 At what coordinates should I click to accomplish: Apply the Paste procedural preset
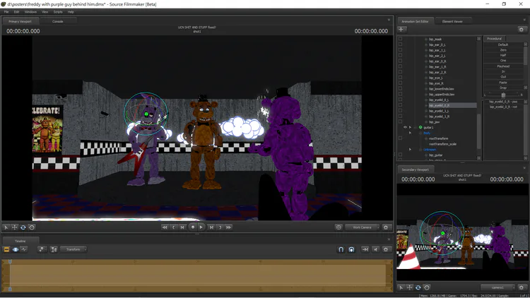click(x=503, y=83)
